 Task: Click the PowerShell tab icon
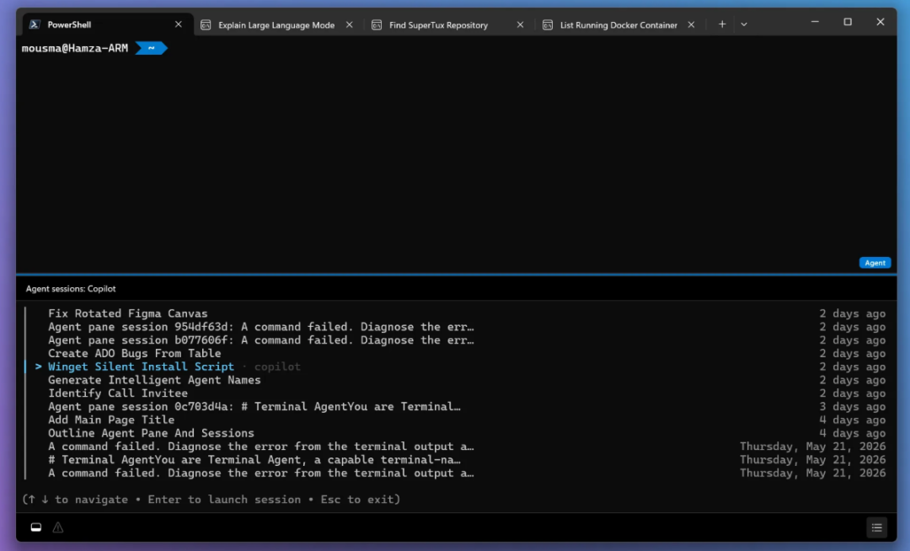35,24
